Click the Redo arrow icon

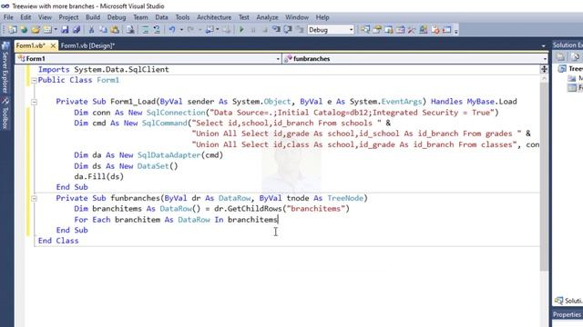[x=190, y=30]
